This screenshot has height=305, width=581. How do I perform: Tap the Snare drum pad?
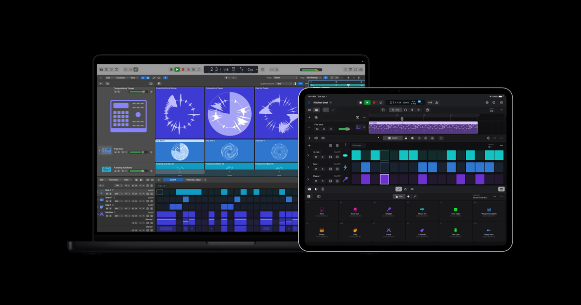(x=321, y=231)
